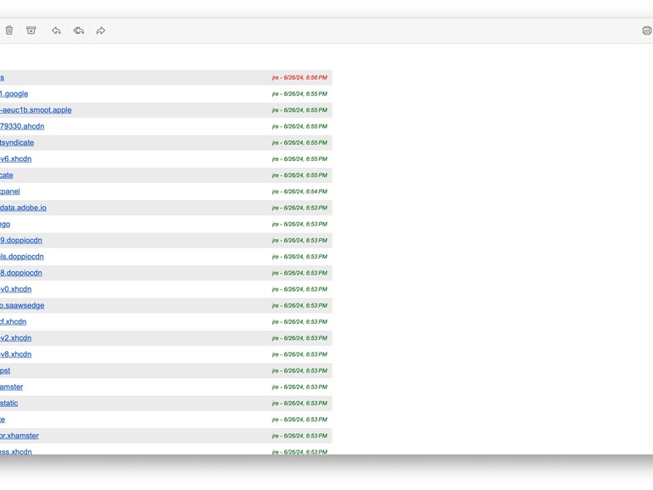Click the timestamp beside -aeuc1b.smoot.apple
Image resolution: width=653 pixels, height=490 pixels.
pos(299,110)
